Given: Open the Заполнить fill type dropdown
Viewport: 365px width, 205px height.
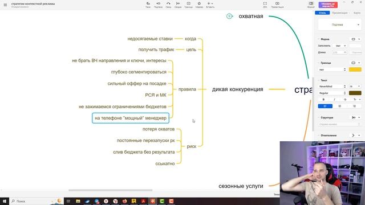Looking at the screenshot, I should (x=340, y=46).
